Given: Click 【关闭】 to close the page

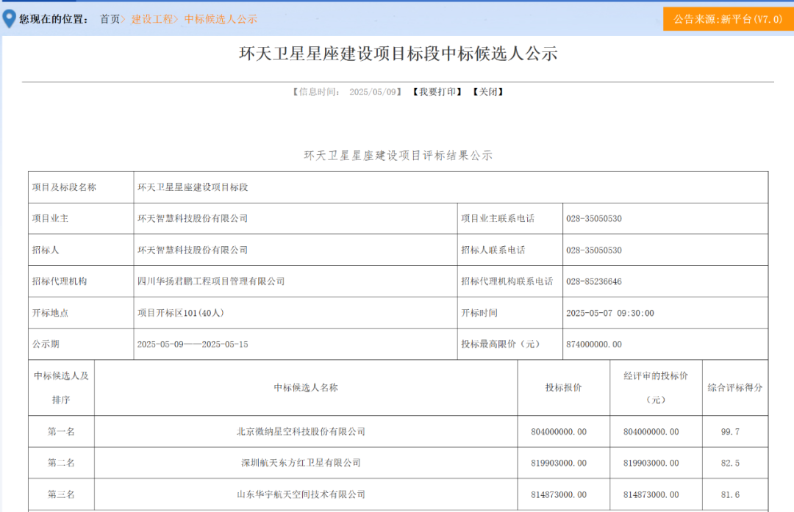Looking at the screenshot, I should 487,92.
